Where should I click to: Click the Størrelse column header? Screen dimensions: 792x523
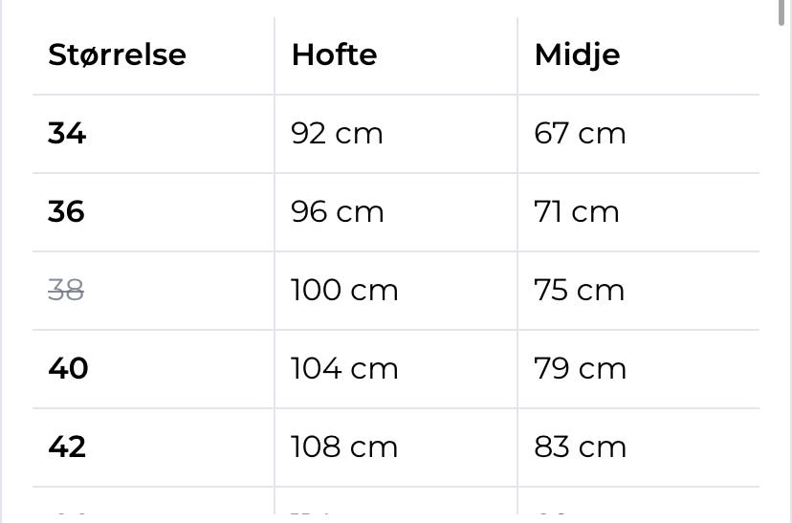coord(118,55)
